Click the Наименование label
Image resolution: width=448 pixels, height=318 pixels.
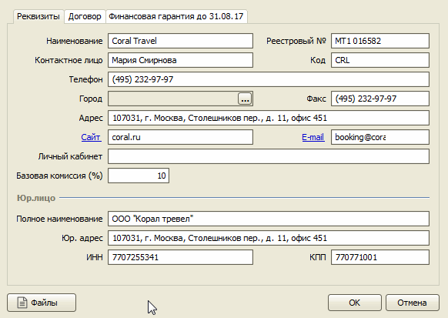click(x=75, y=41)
